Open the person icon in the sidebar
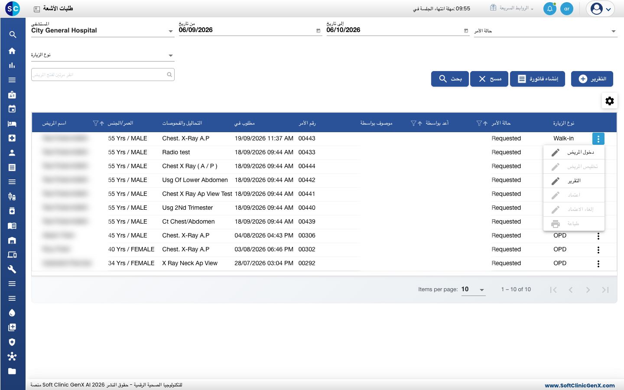The image size is (624, 390). [x=12, y=153]
